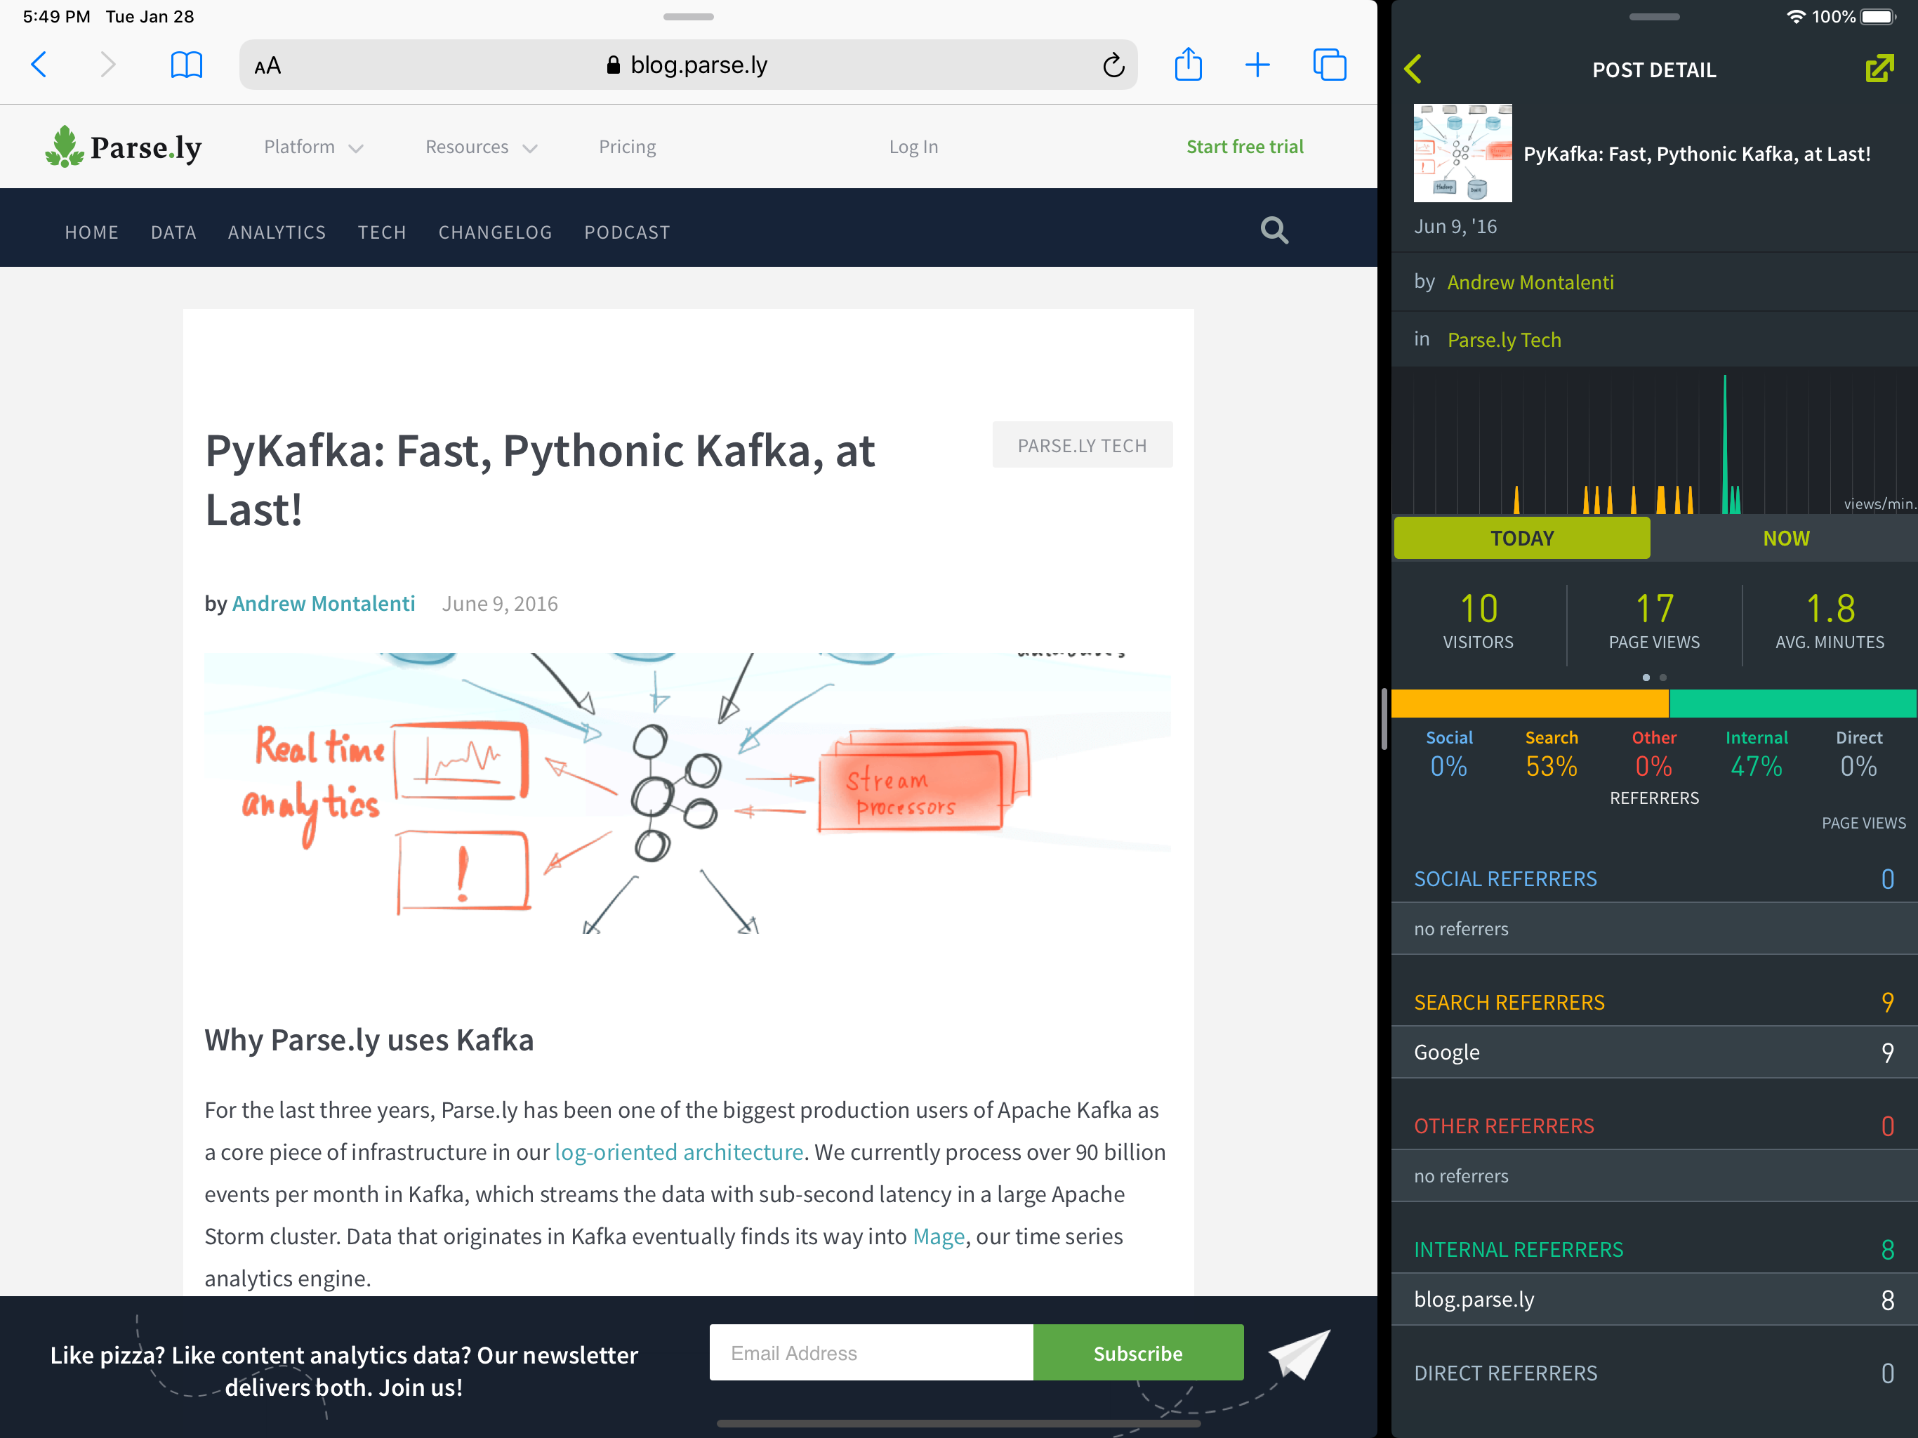The width and height of the screenshot is (1918, 1438).
Task: Open blog search magnifier icon
Action: point(1274,231)
